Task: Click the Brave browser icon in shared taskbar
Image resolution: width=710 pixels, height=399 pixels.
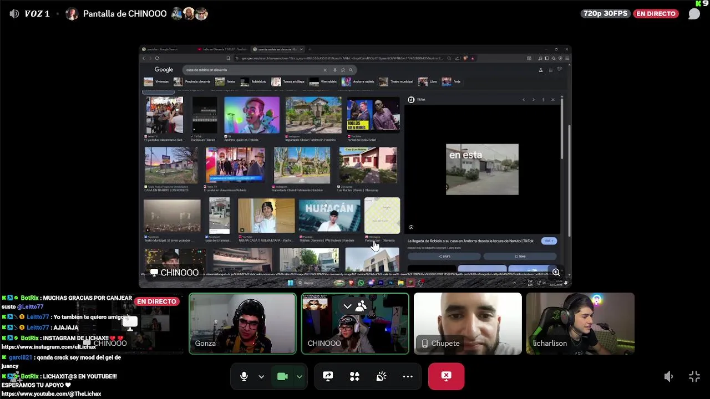Action: tap(351, 283)
